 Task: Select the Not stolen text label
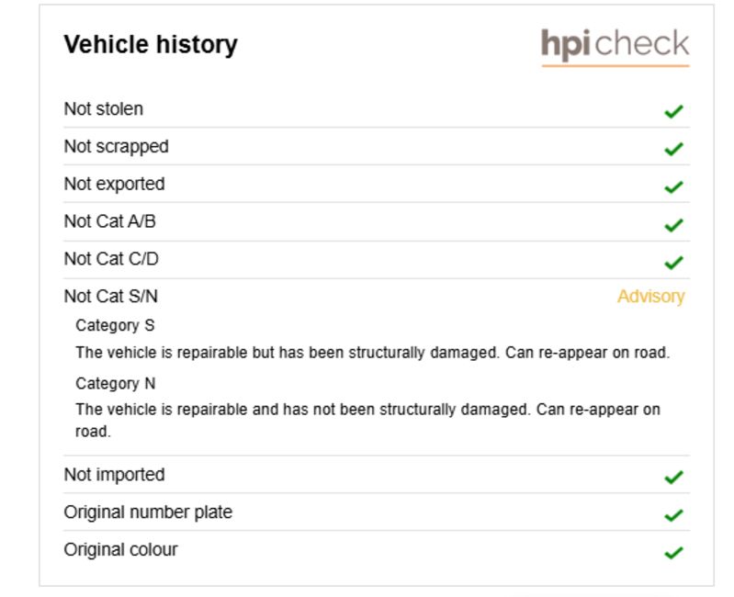104,109
